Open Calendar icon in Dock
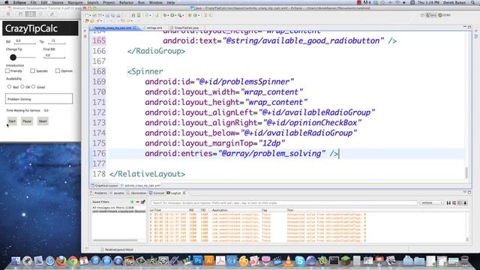480x270 pixels. [x=84, y=261]
